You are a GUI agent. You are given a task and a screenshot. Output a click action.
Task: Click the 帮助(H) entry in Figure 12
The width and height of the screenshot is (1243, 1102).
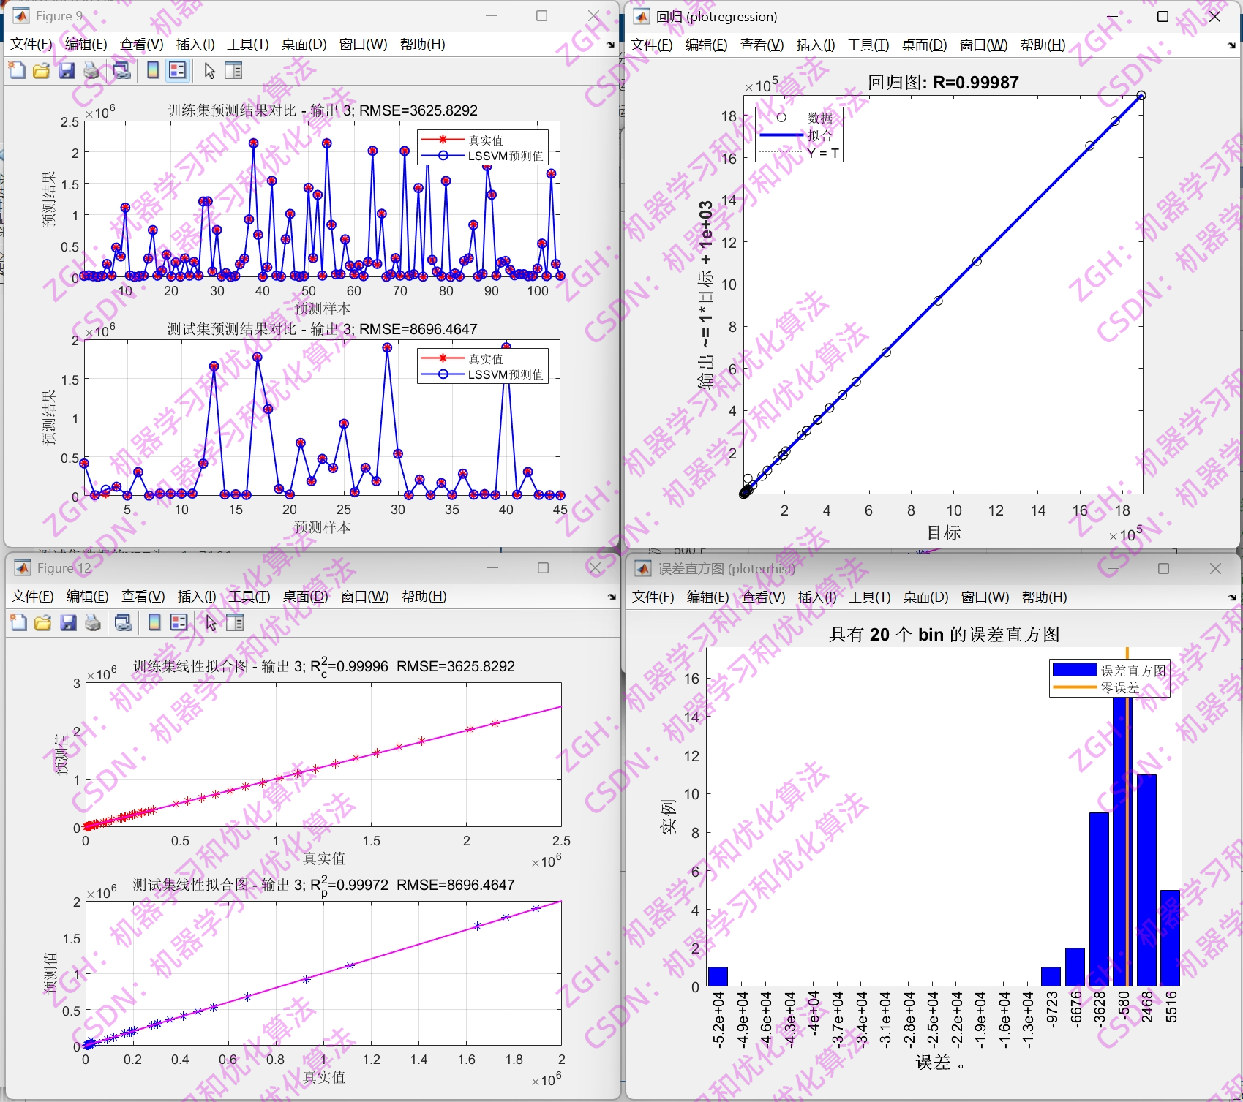pyautogui.click(x=423, y=596)
